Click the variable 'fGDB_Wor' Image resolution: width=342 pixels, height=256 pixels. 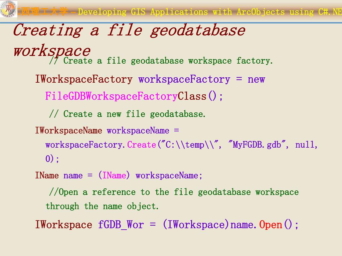tap(121, 225)
